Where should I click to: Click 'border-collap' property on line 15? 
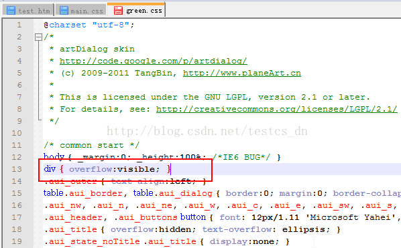pyautogui.click(x=367, y=193)
